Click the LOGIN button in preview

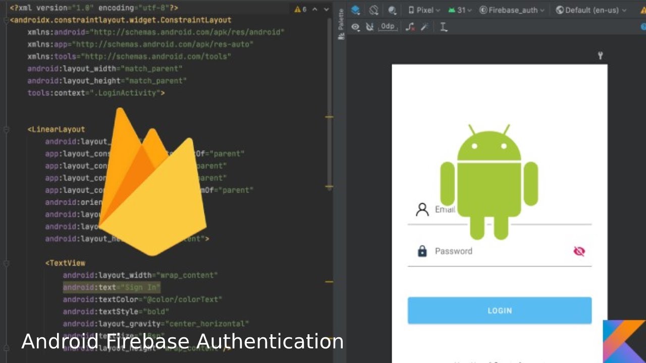(x=500, y=311)
